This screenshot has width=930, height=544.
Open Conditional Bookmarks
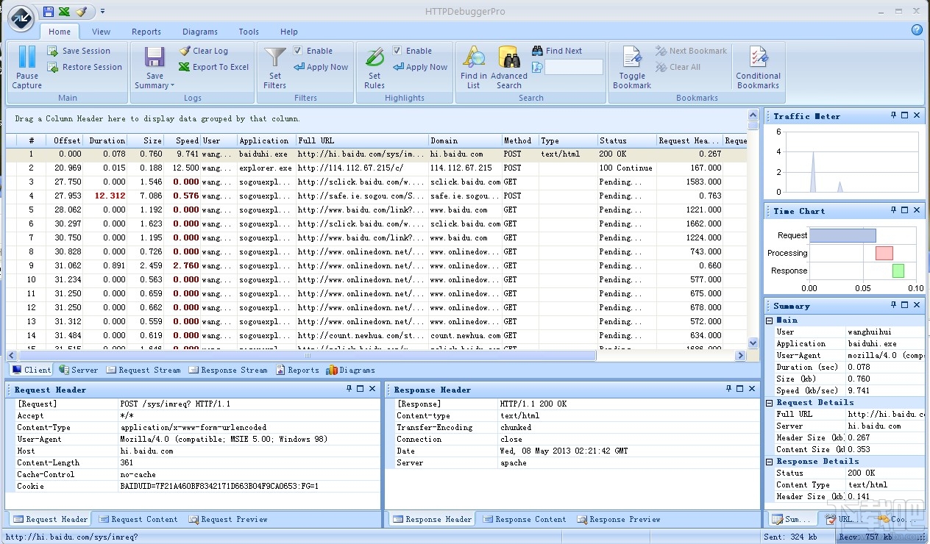coord(758,57)
